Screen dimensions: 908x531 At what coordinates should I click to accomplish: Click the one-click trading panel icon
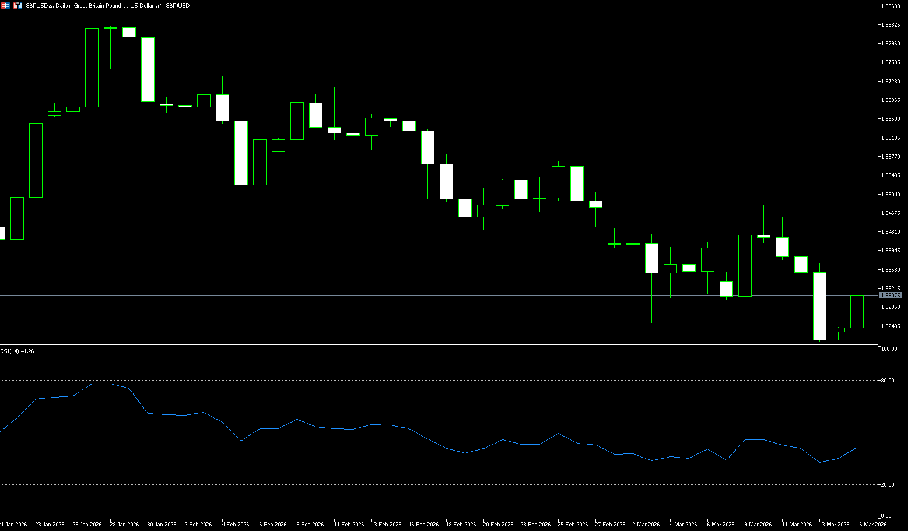(x=17, y=5)
